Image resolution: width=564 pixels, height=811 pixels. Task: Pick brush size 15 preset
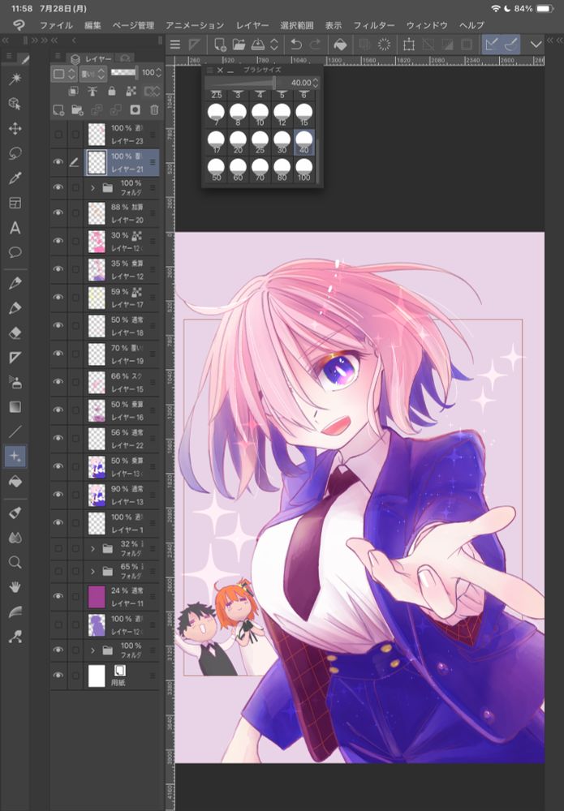pyautogui.click(x=304, y=114)
